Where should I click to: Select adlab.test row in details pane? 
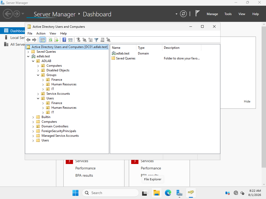click(x=121, y=53)
